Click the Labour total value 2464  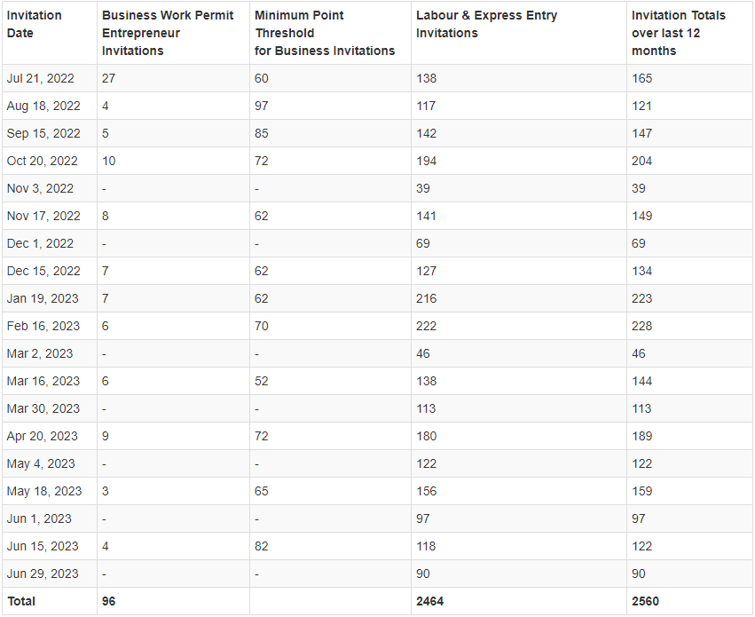pyautogui.click(x=429, y=601)
